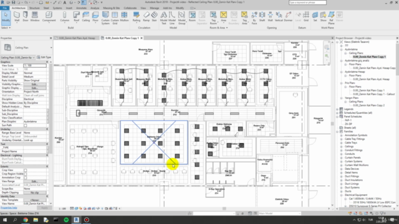Viewport: 399px width, 224px height.
Task: Select the Column tool
Action: 65,17
